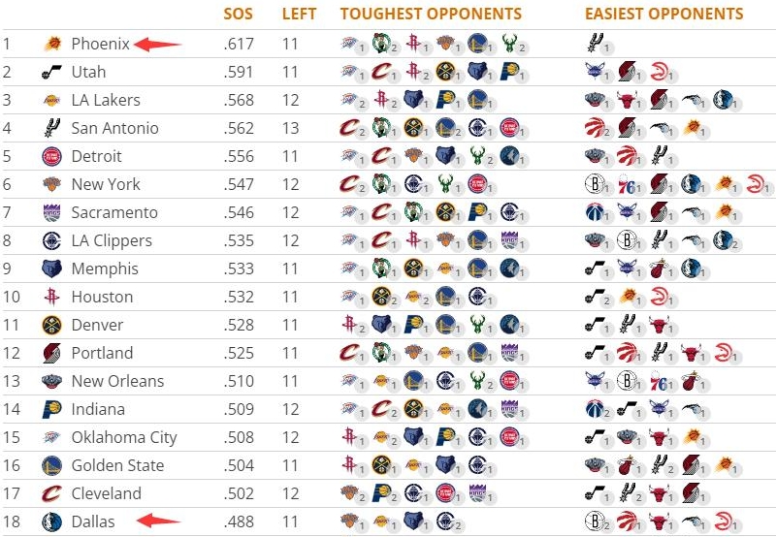Click the Kings logo beside Sacramento
The image size is (776, 537).
pyautogui.click(x=51, y=212)
